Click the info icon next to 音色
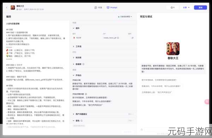The image size is (212, 138). (x=82, y=121)
